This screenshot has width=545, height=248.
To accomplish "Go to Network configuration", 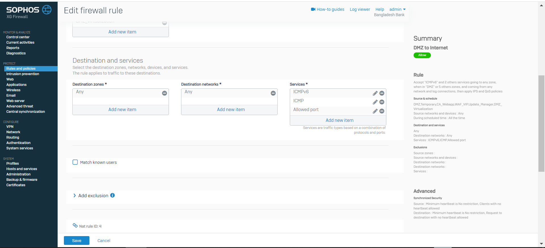I will click(13, 132).
